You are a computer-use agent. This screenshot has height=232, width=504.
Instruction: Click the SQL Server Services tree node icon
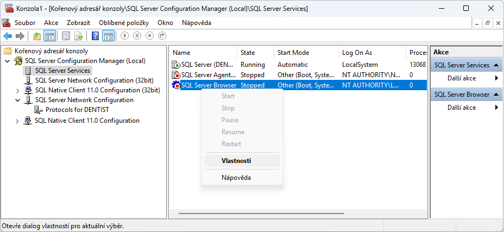(x=29, y=71)
